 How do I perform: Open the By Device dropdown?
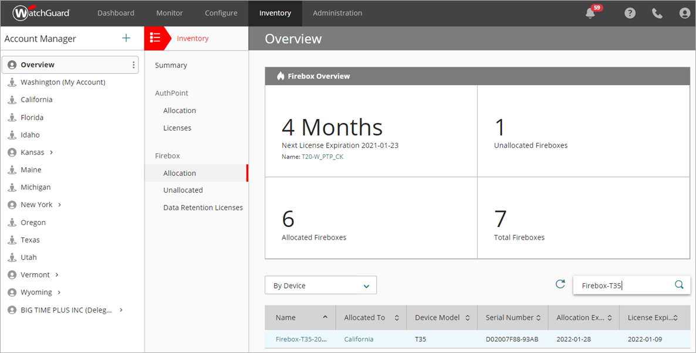(320, 284)
